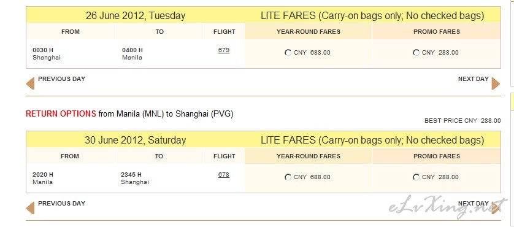The width and height of the screenshot is (514, 227).
Task: Click the BEST PRICE CNY 288.00 label
Action: pos(462,121)
